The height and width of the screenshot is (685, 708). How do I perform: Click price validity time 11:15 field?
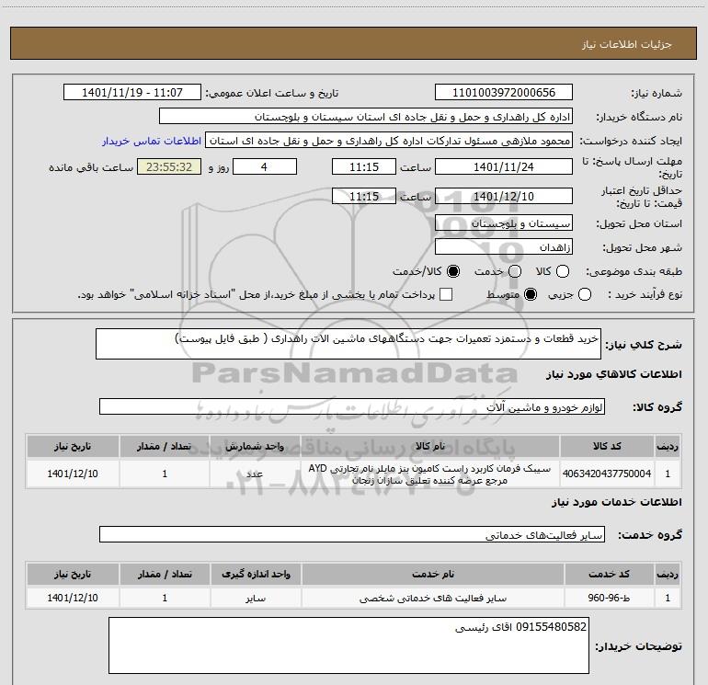[364, 196]
